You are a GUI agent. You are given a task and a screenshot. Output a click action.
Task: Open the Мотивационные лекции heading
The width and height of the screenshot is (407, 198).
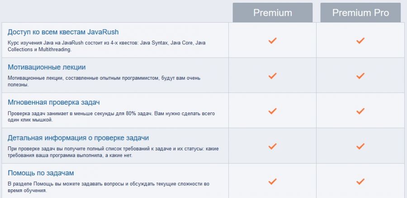[x=47, y=67]
